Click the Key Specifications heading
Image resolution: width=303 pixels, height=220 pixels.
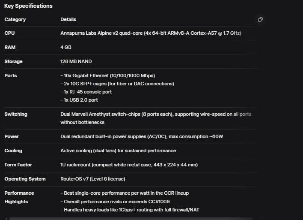point(28,6)
